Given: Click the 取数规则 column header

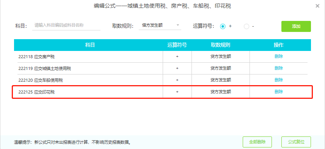Looking at the screenshot, I should pos(221,45).
